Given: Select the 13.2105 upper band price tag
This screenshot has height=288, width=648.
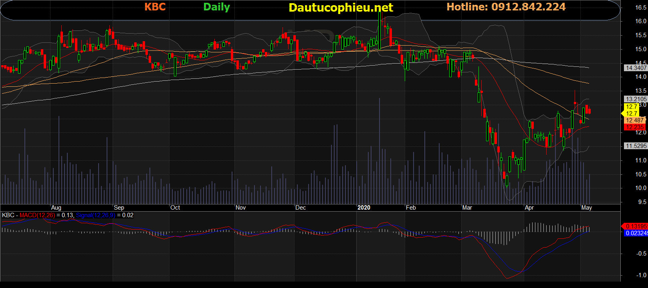Looking at the screenshot, I should 636,99.
